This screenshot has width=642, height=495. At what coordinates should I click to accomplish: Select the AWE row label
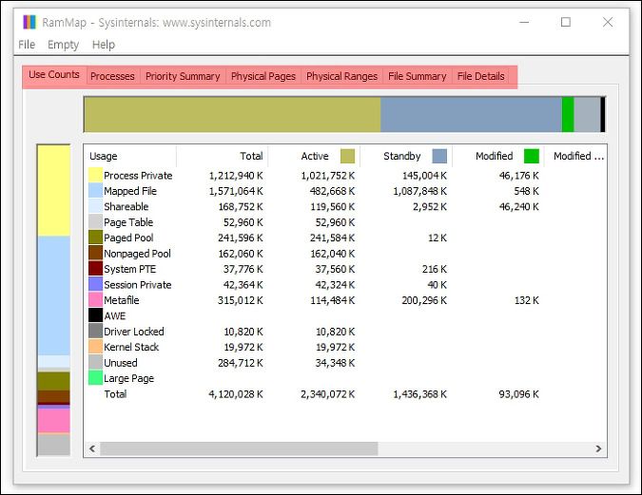point(115,315)
